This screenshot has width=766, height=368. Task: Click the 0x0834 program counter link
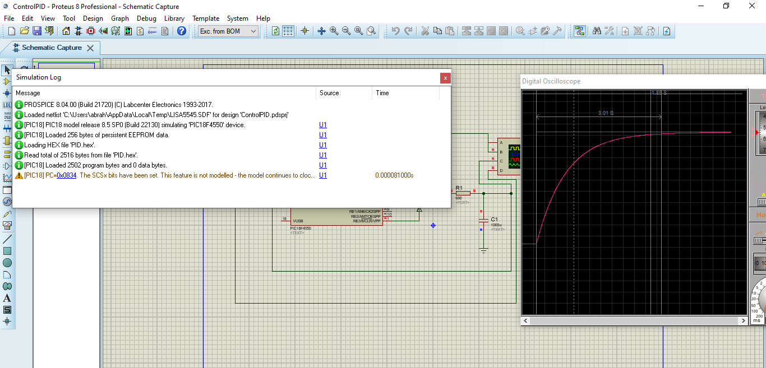(x=66, y=175)
